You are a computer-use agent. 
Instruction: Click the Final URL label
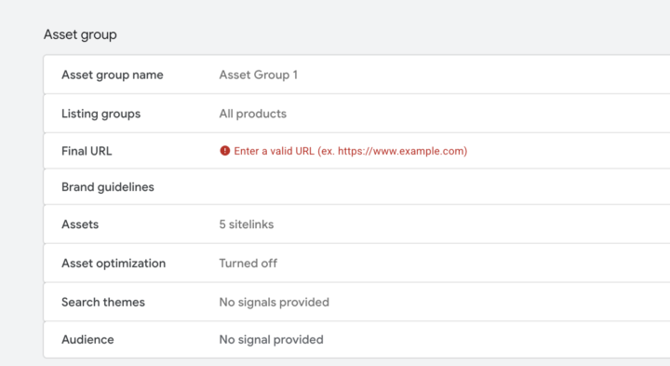click(87, 151)
